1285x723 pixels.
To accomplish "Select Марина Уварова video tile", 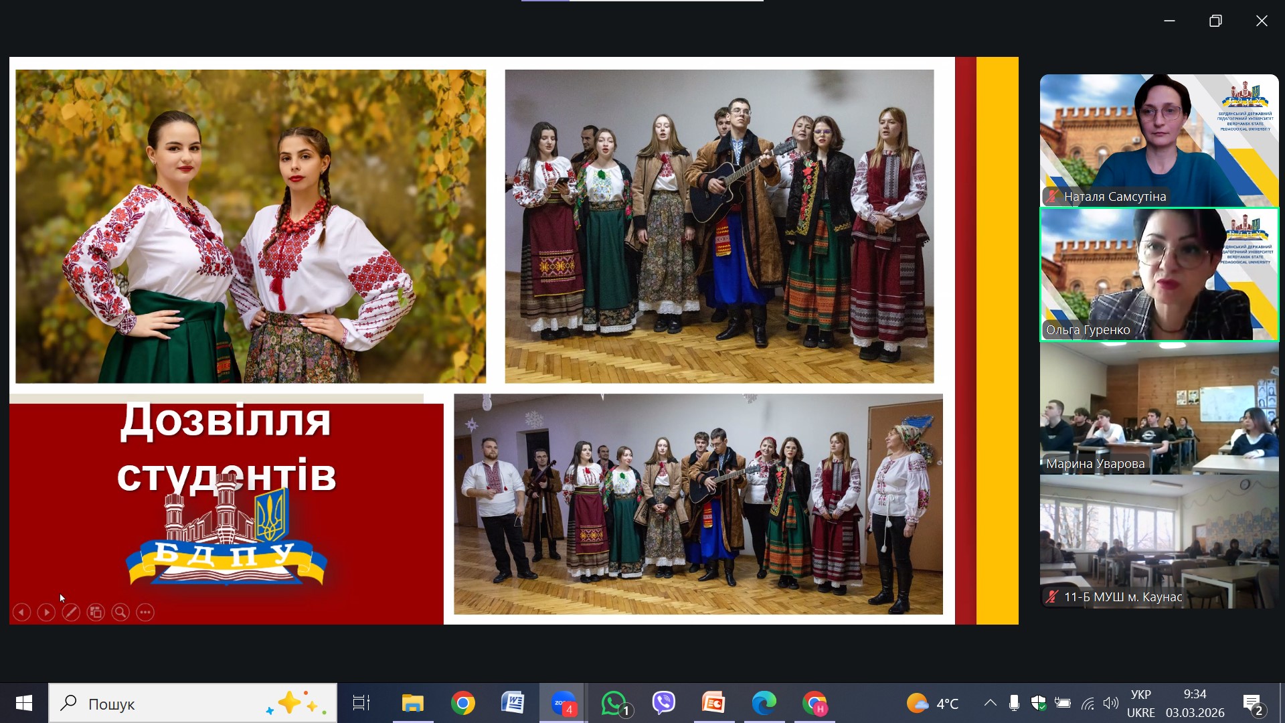I will point(1159,408).
